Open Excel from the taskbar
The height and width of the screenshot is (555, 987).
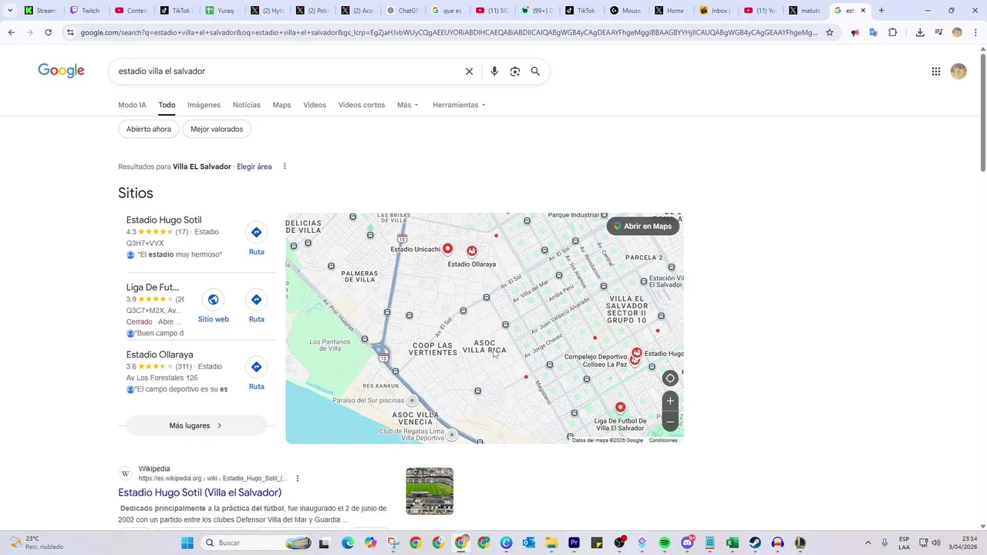(x=733, y=543)
